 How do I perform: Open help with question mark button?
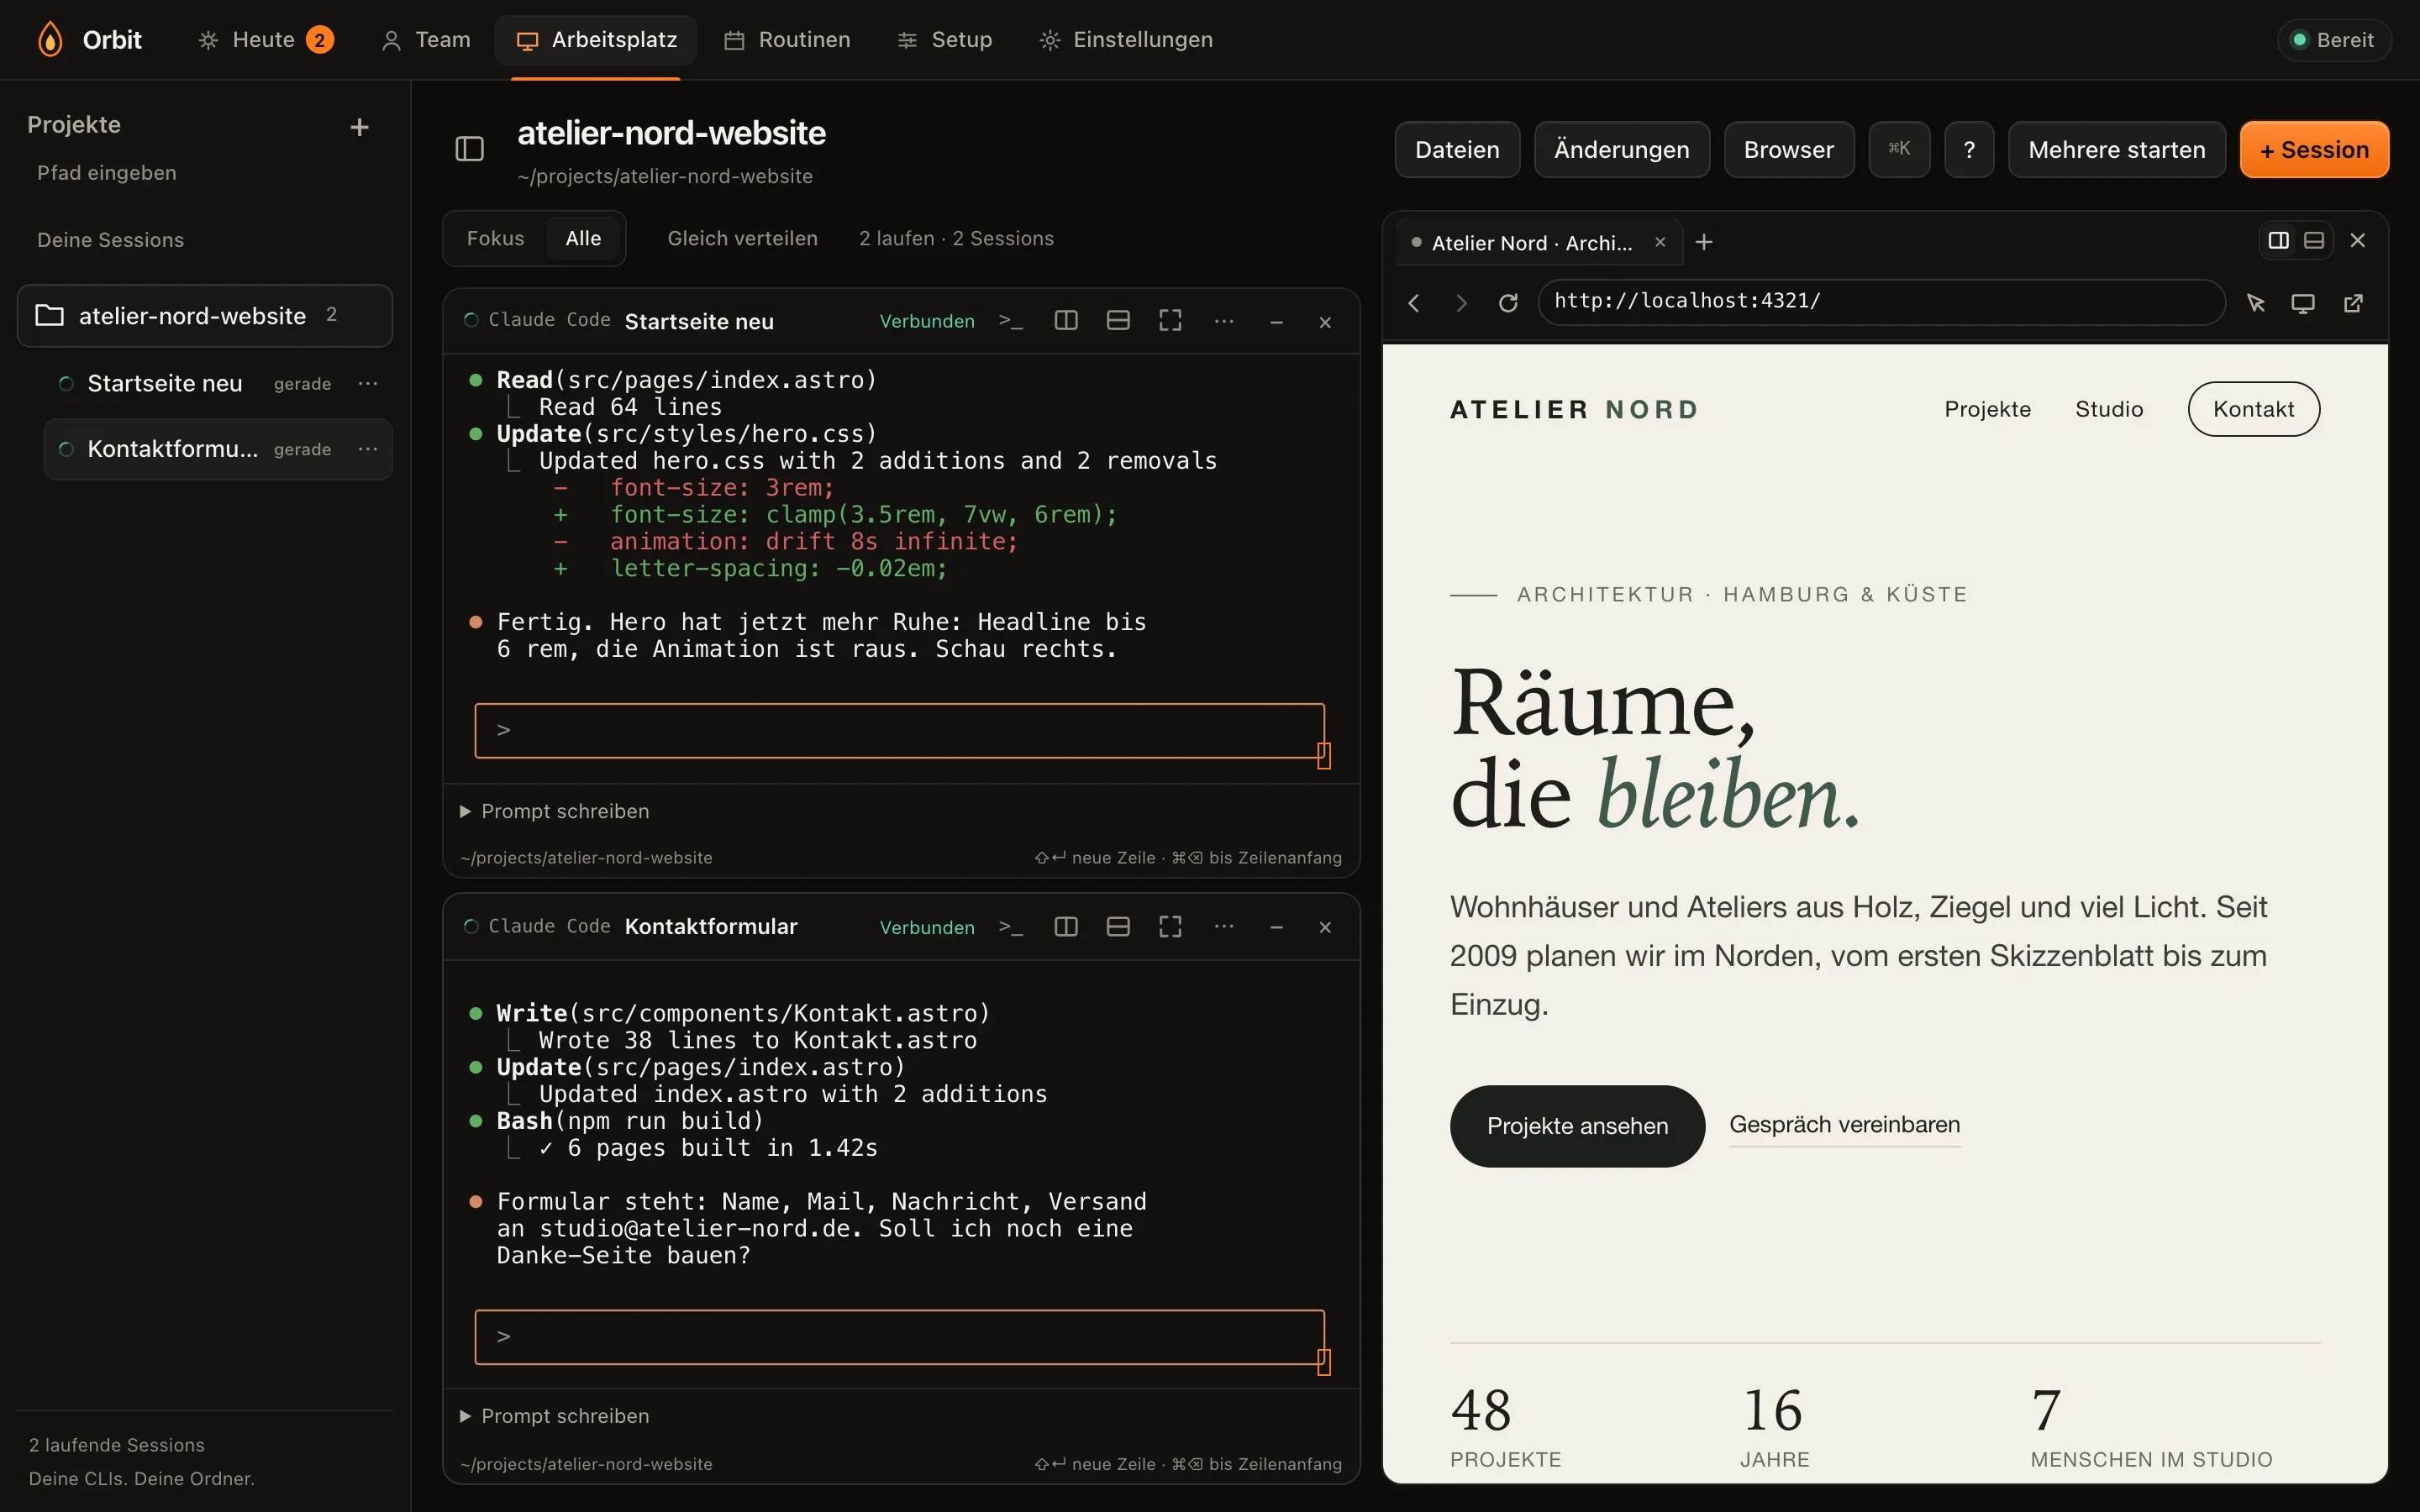coord(1969,150)
